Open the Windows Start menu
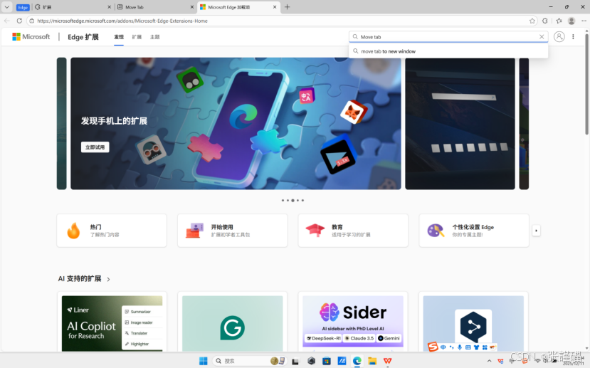Image resolution: width=590 pixels, height=368 pixels. pyautogui.click(x=203, y=361)
